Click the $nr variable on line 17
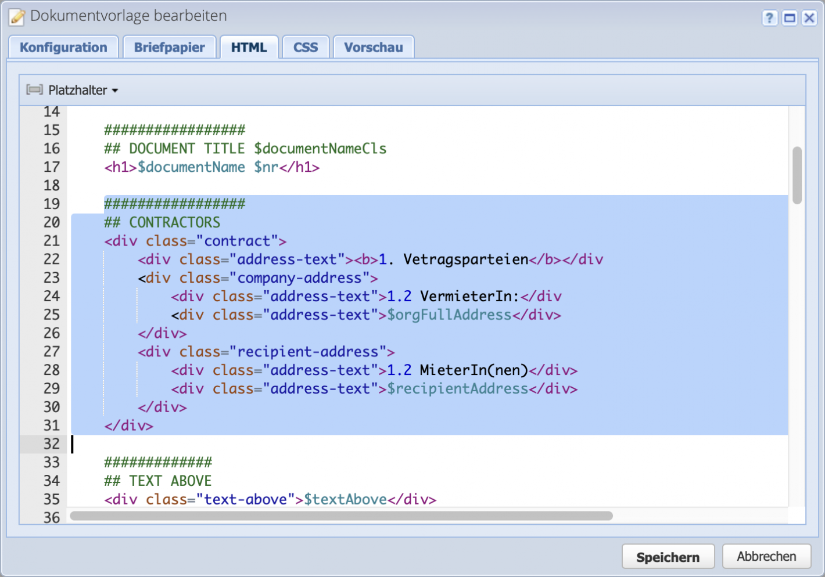 click(x=266, y=167)
